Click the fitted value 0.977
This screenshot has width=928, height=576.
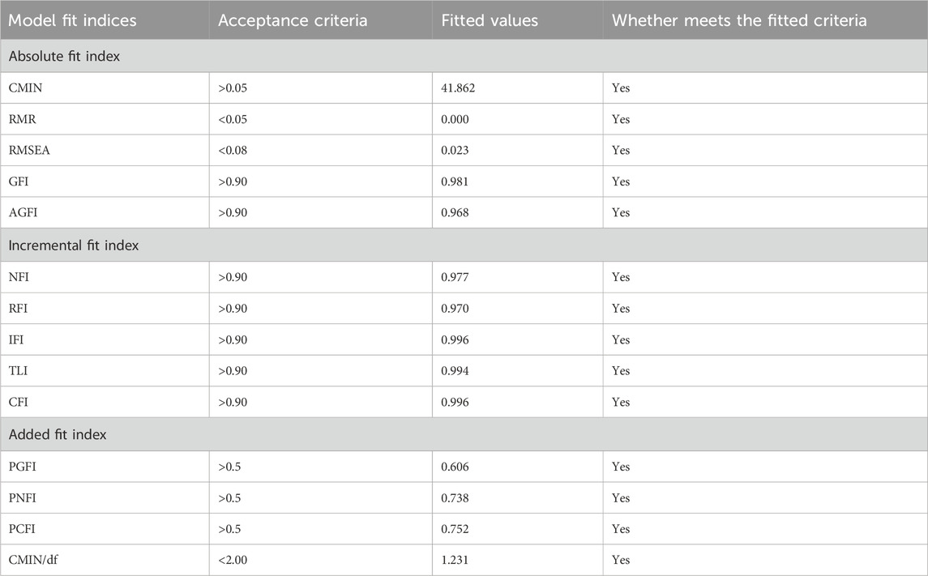pyautogui.click(x=455, y=277)
